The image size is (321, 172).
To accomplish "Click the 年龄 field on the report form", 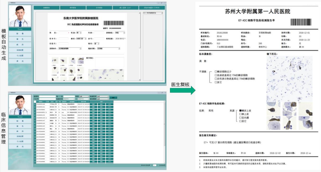I will [x=99, y=33].
